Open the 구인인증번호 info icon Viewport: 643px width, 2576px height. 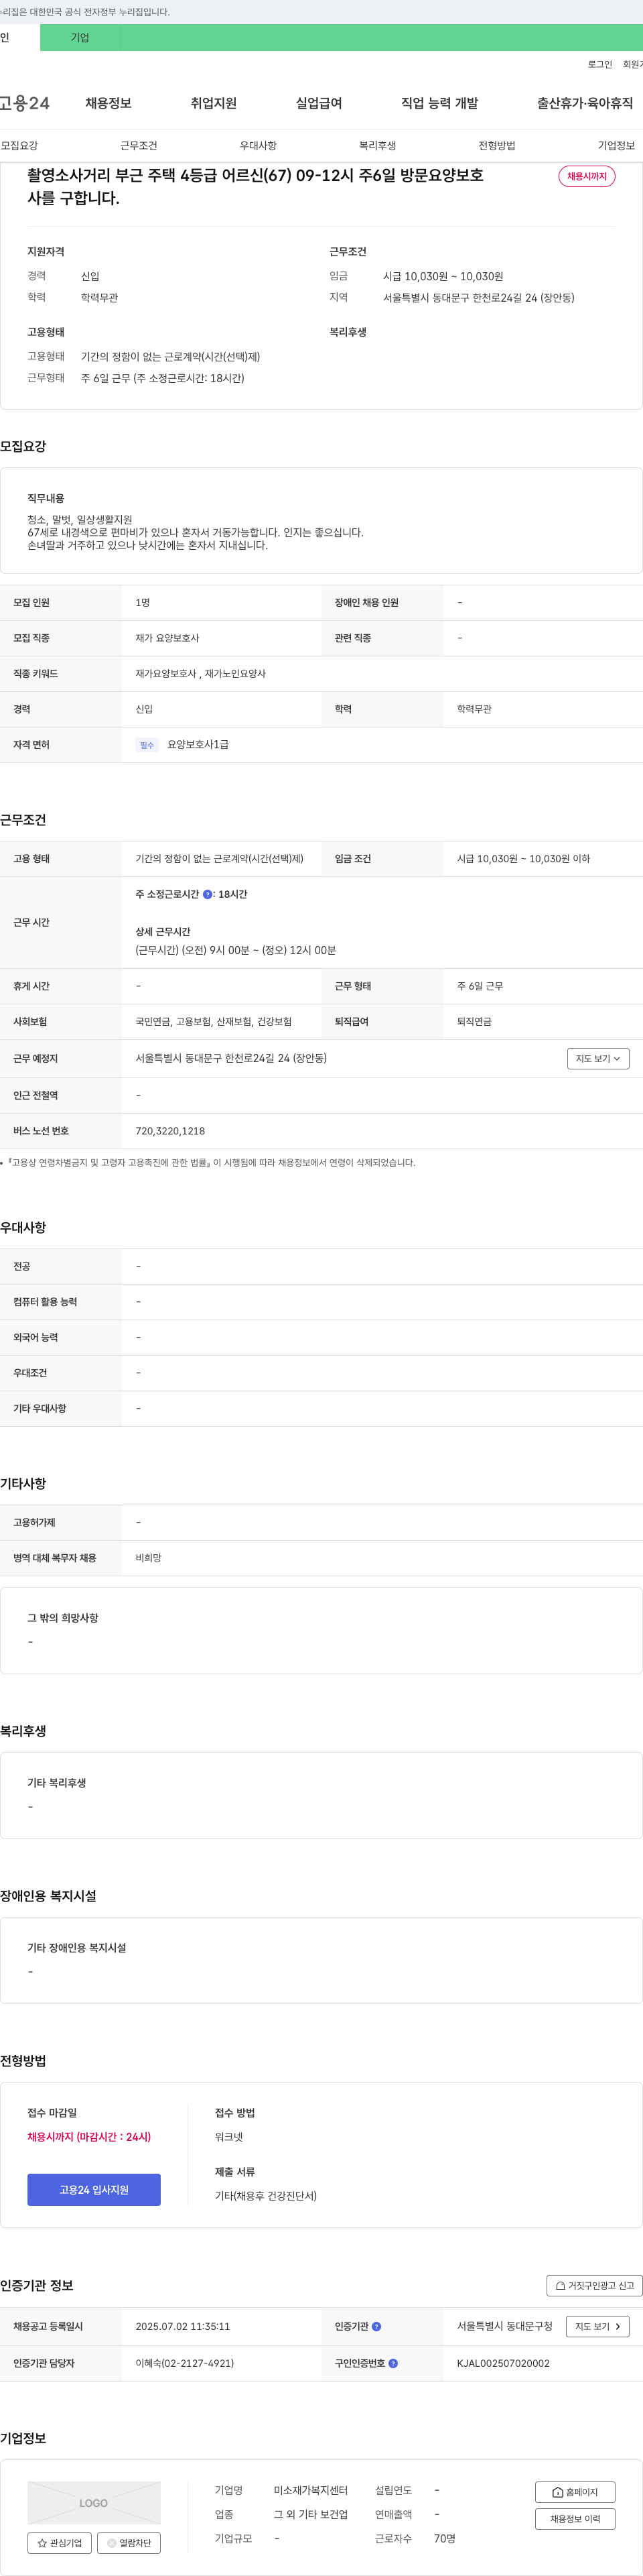(x=393, y=2363)
